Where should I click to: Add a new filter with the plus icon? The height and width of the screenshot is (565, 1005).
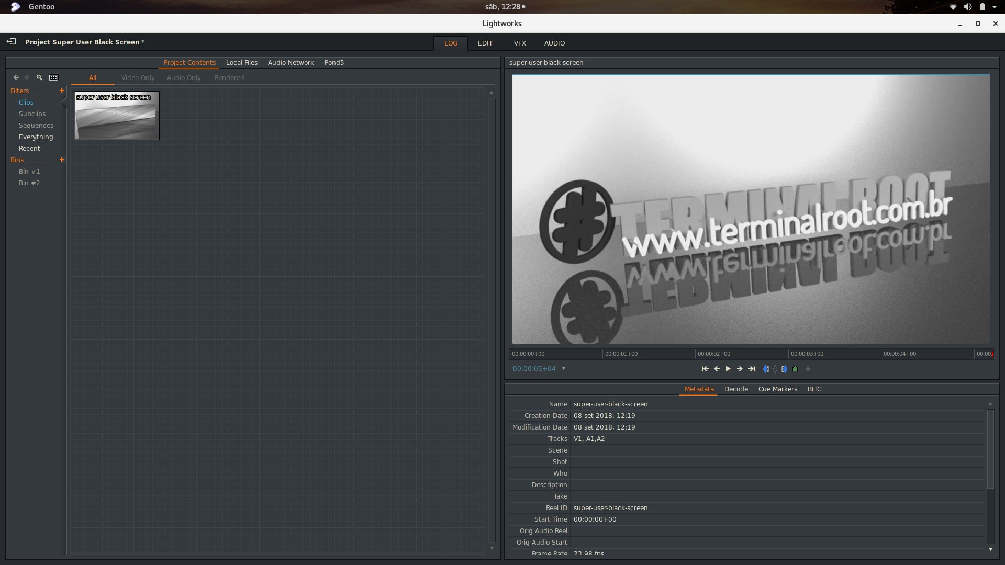62,91
